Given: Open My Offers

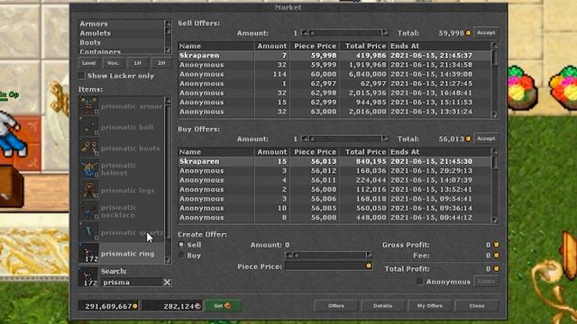Looking at the screenshot, I should (x=429, y=306).
